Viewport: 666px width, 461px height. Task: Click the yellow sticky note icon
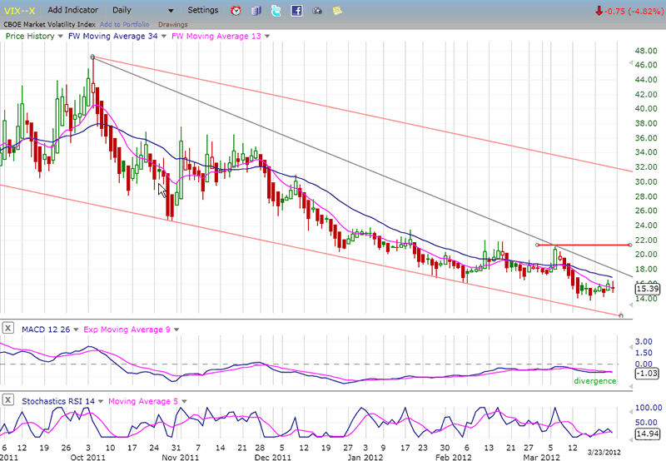(336, 11)
